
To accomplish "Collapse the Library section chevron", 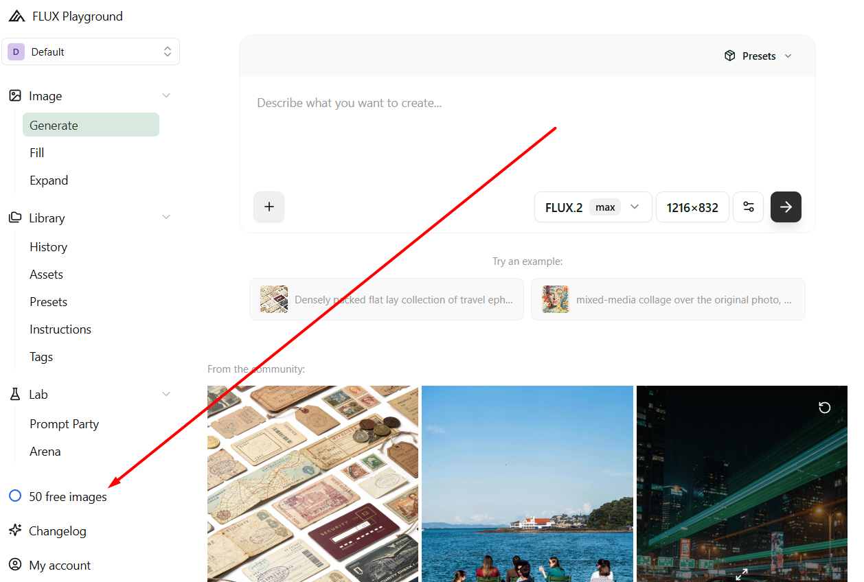I will [166, 218].
